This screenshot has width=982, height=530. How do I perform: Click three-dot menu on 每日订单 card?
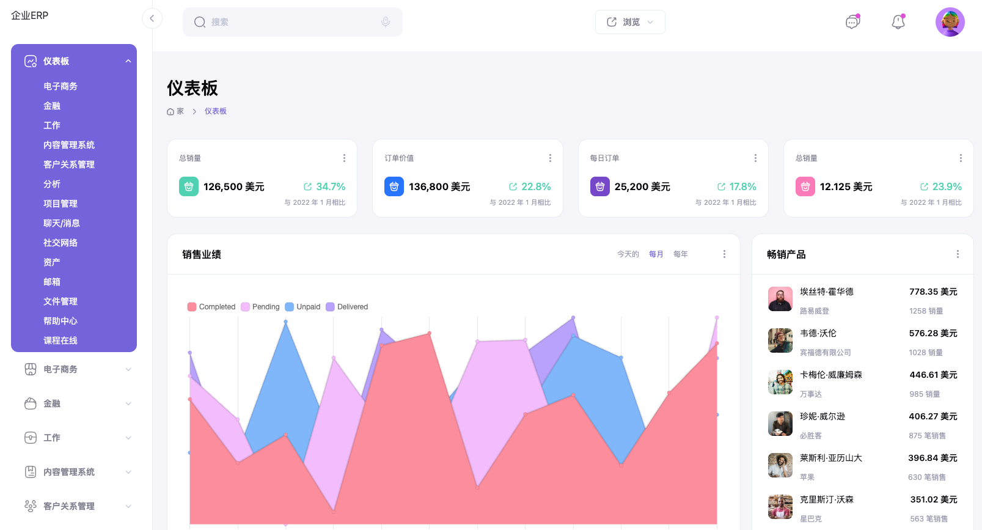click(755, 158)
